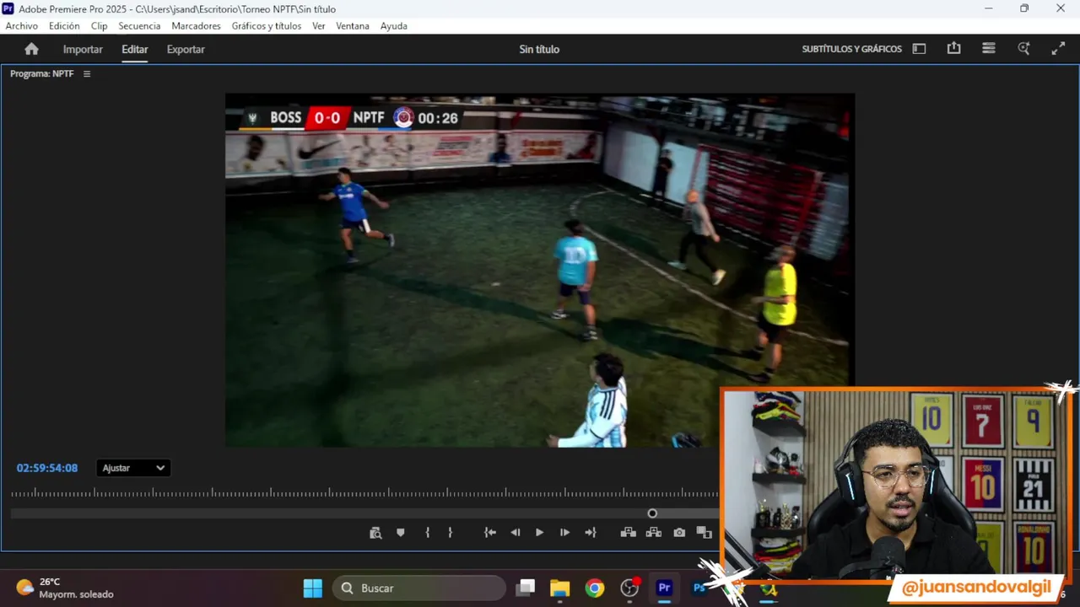
Task: Open the Exportar tab
Action: coord(186,49)
